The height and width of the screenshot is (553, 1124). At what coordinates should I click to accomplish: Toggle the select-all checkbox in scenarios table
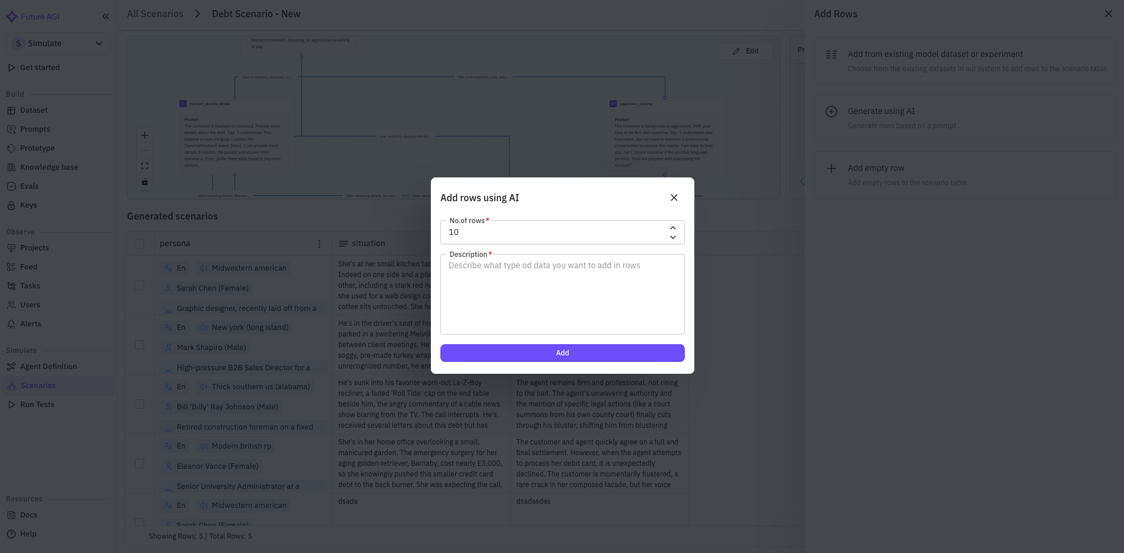tap(140, 243)
